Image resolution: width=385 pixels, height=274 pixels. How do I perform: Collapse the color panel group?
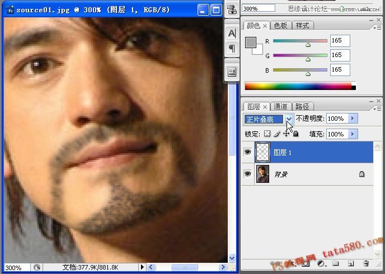371,20
